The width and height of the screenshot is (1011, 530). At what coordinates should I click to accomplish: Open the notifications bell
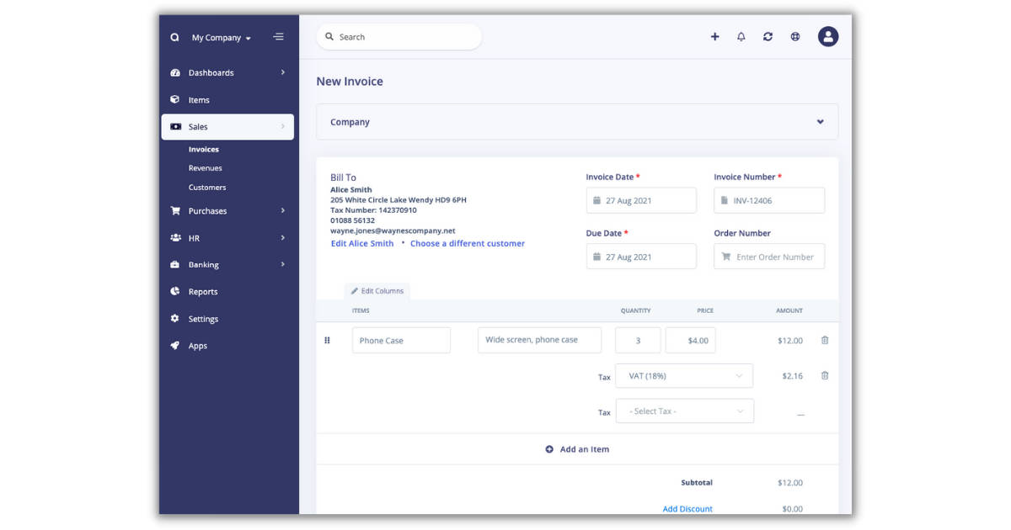tap(741, 37)
